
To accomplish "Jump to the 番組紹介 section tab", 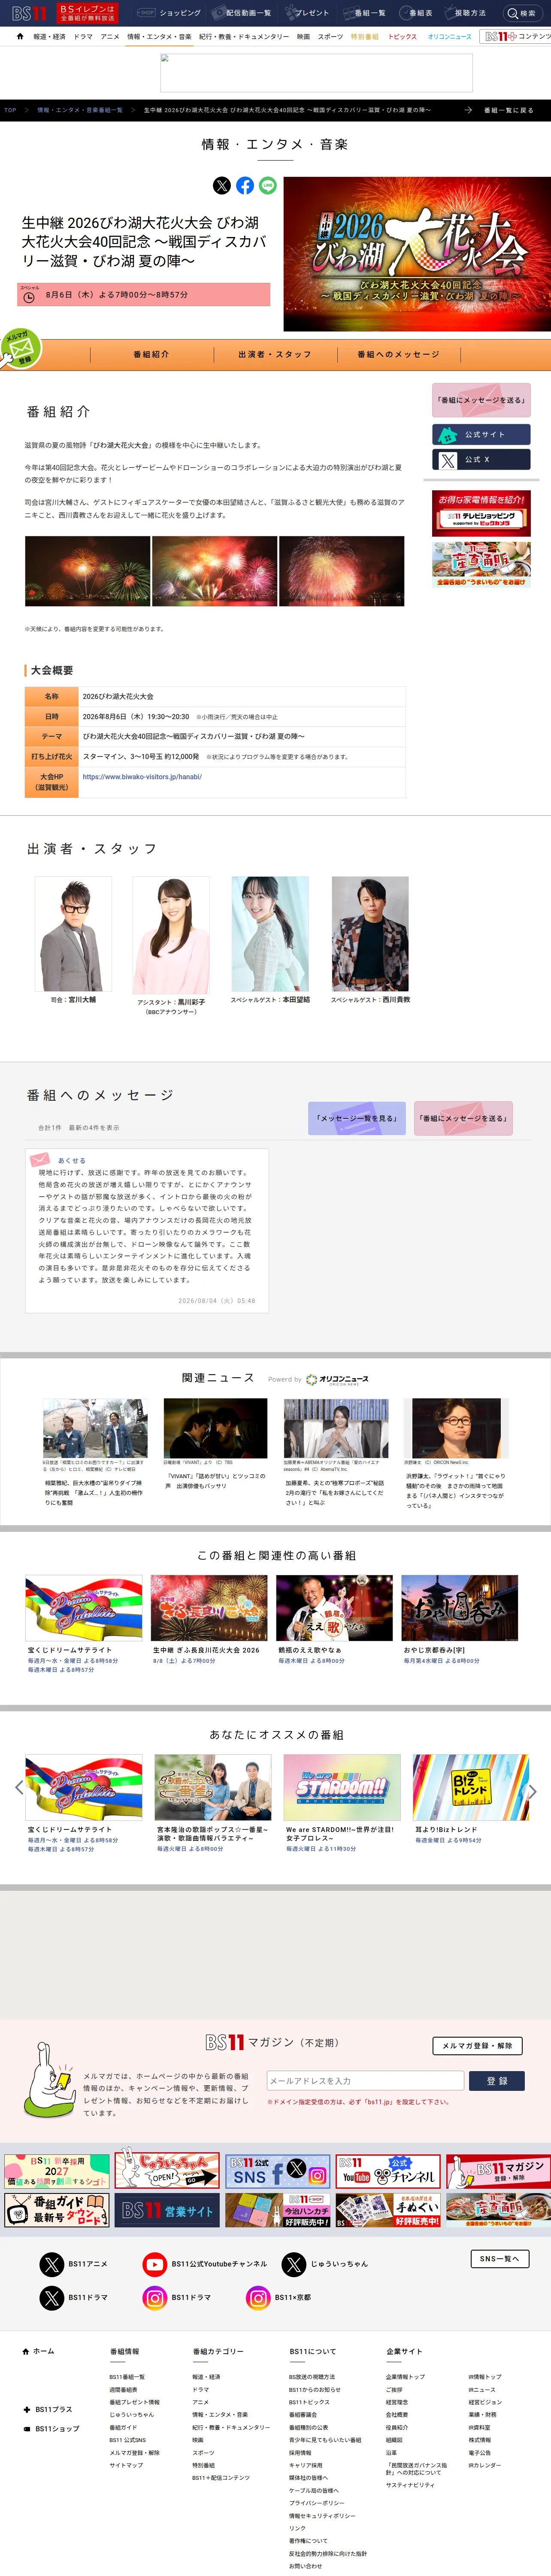I will coord(151,354).
